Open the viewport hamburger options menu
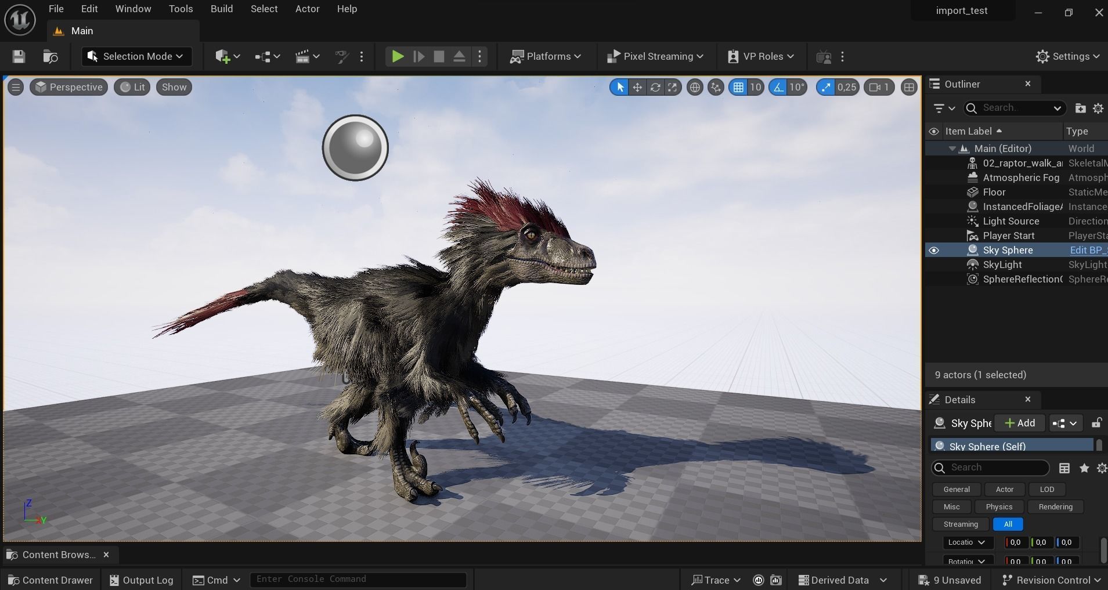This screenshot has width=1108, height=590. pos(16,87)
